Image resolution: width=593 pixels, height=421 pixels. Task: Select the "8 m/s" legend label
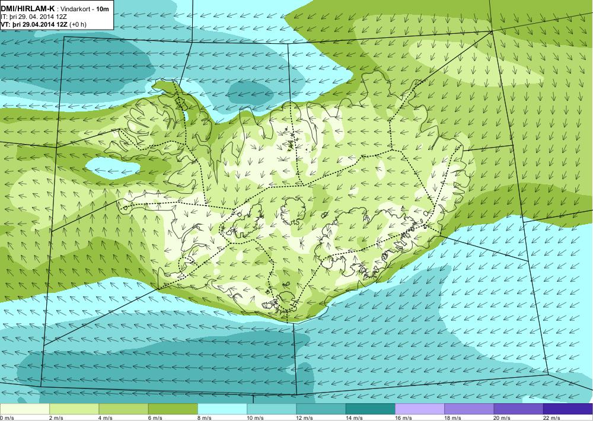pos(204,418)
